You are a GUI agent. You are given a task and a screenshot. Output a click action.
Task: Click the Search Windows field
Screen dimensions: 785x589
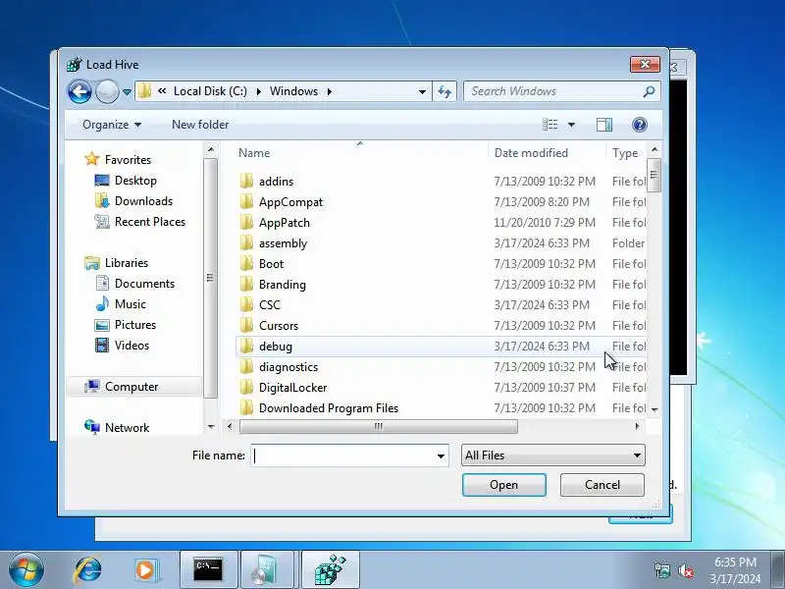[553, 91]
